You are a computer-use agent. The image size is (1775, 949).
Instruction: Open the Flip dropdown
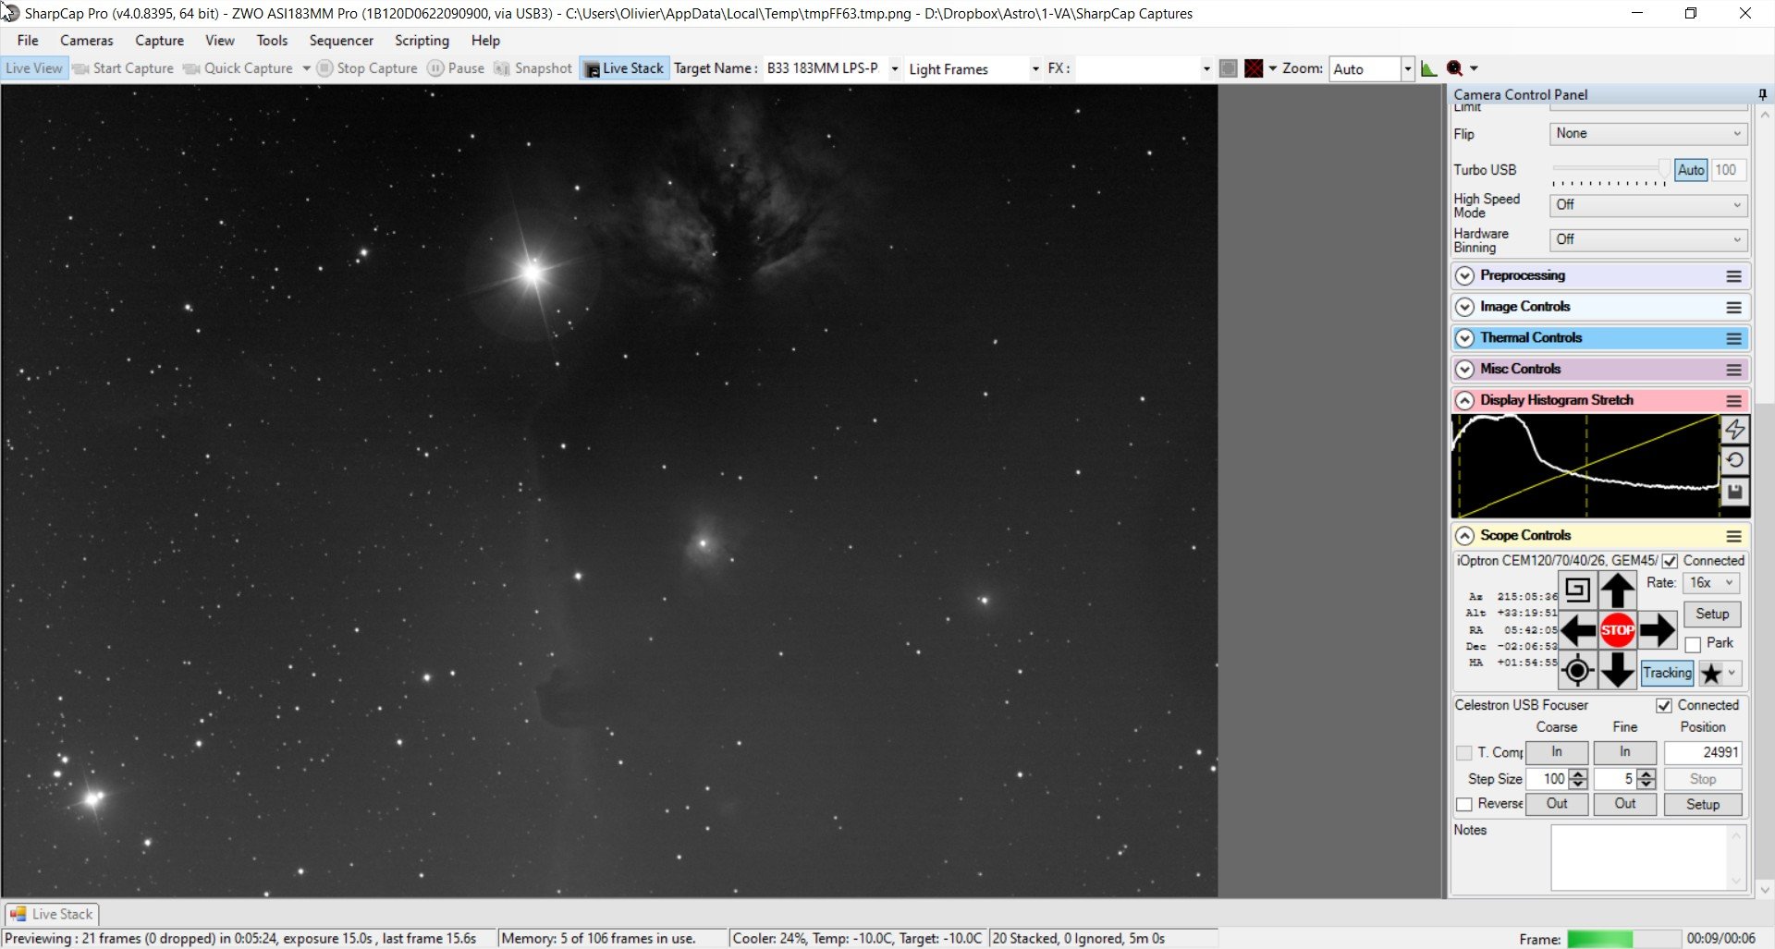click(1648, 134)
